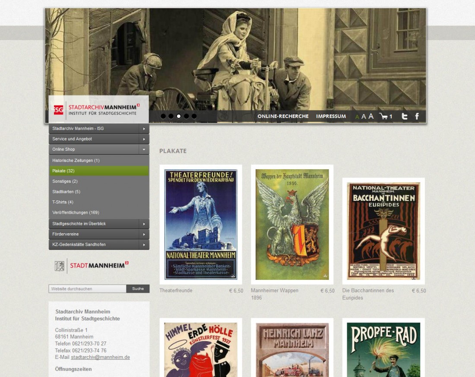
Task: Open the Theaterfreunde poster thumbnail
Action: click(201, 224)
